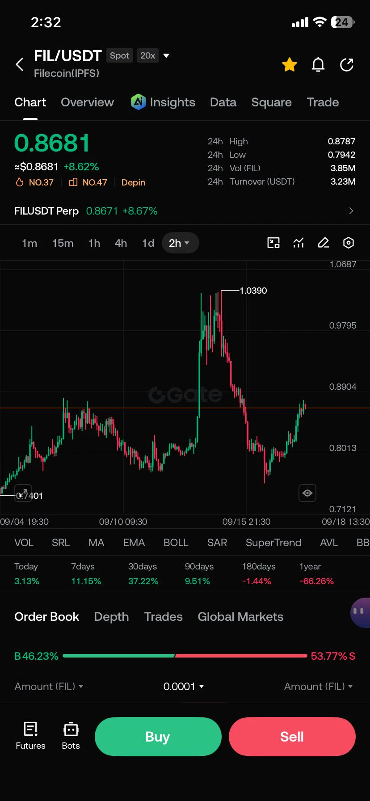The height and width of the screenshot is (801, 370).
Task: Expand the FIL/USDT pair selector arrow
Action: (x=166, y=56)
